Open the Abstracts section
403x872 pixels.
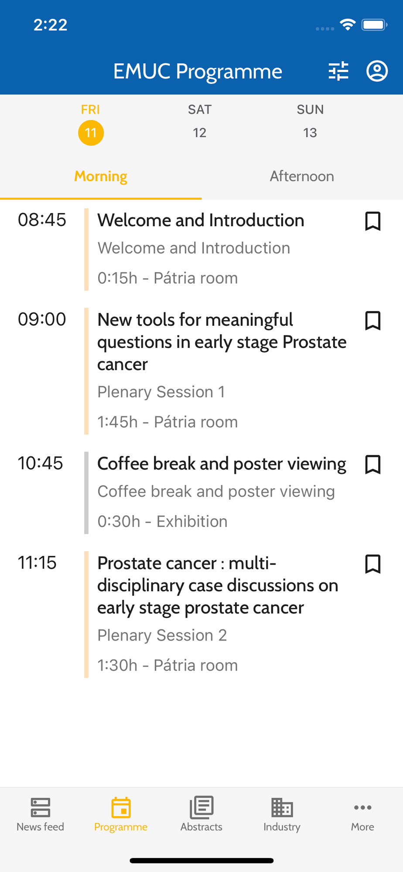click(x=201, y=814)
